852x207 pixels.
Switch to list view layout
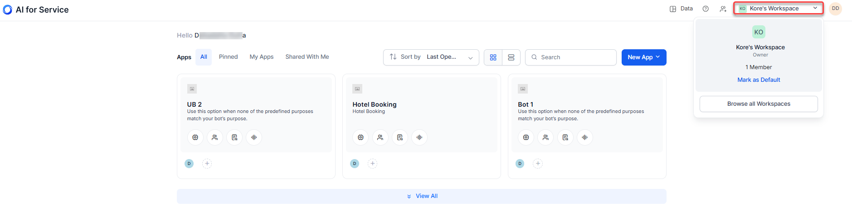[511, 57]
